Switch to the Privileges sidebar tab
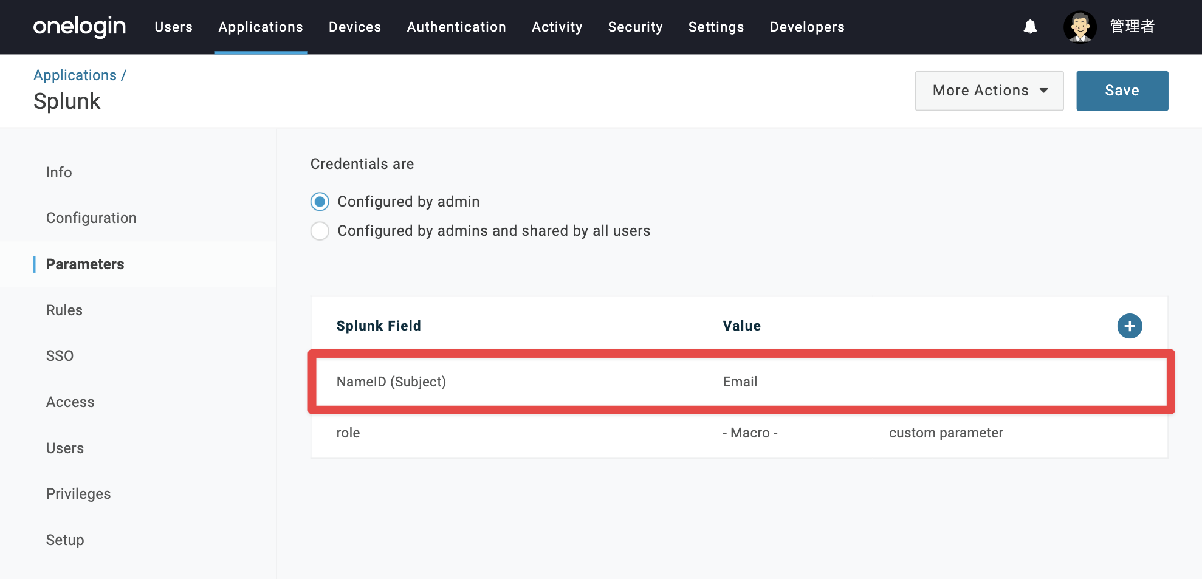The image size is (1202, 579). point(78,494)
